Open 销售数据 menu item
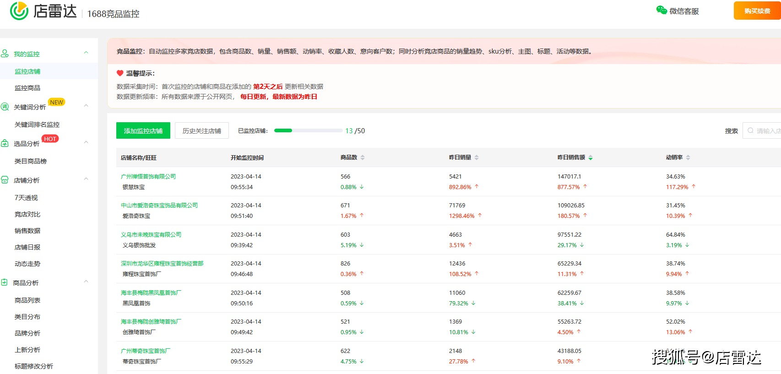 pos(27,231)
